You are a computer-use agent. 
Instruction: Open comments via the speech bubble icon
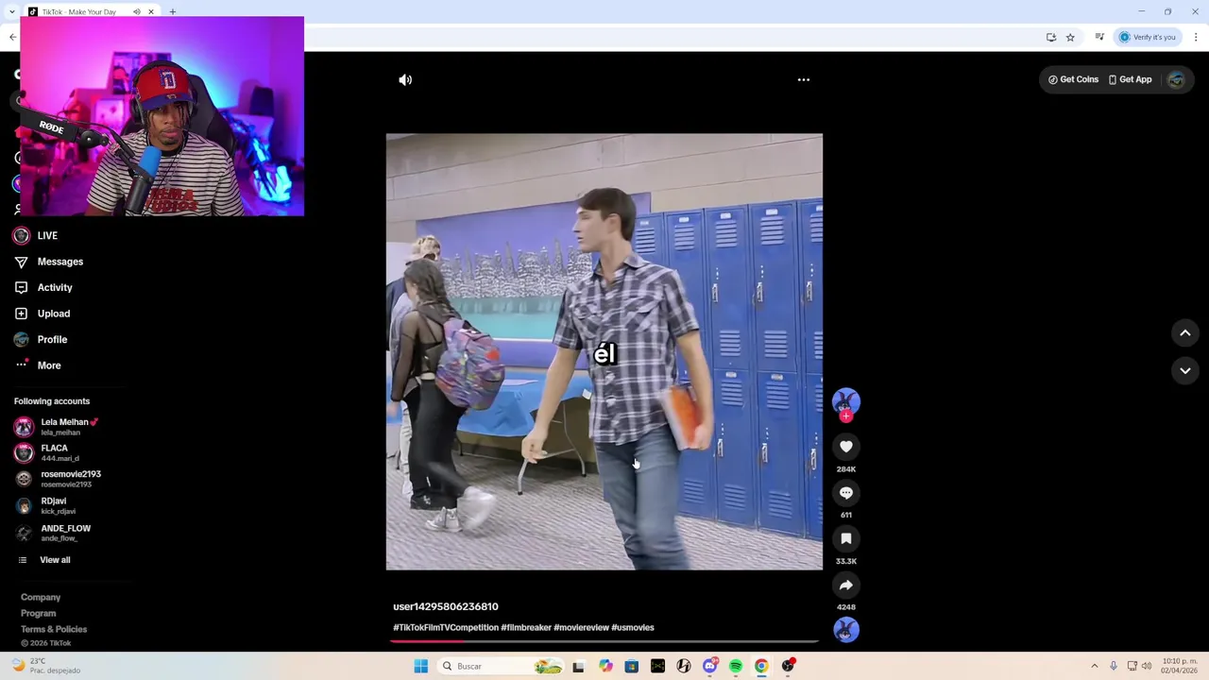[x=846, y=493]
